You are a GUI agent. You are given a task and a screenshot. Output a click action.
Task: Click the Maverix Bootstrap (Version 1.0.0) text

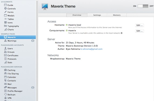pos(82,46)
